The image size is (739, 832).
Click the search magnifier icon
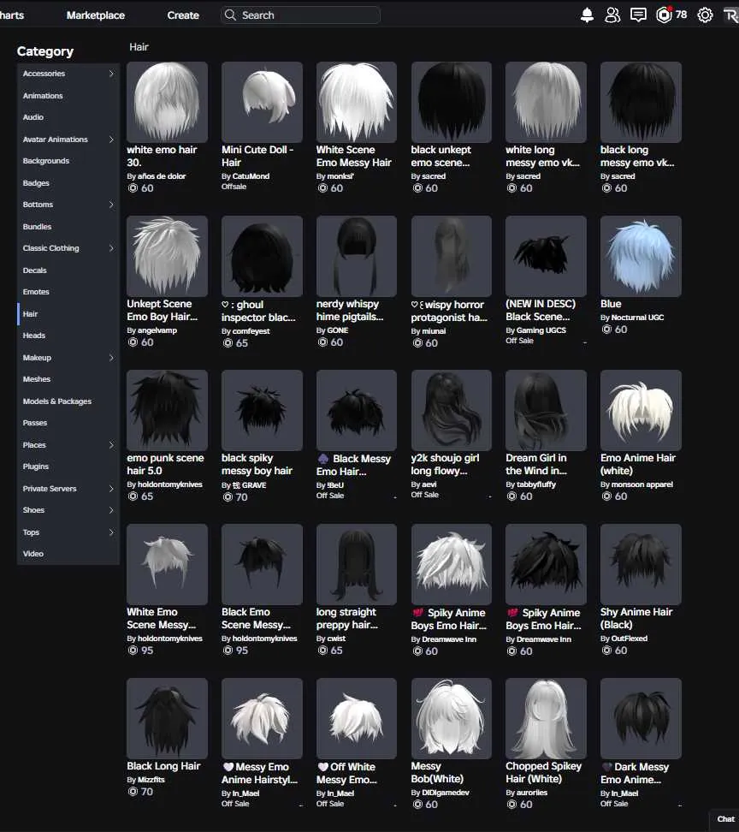[230, 15]
